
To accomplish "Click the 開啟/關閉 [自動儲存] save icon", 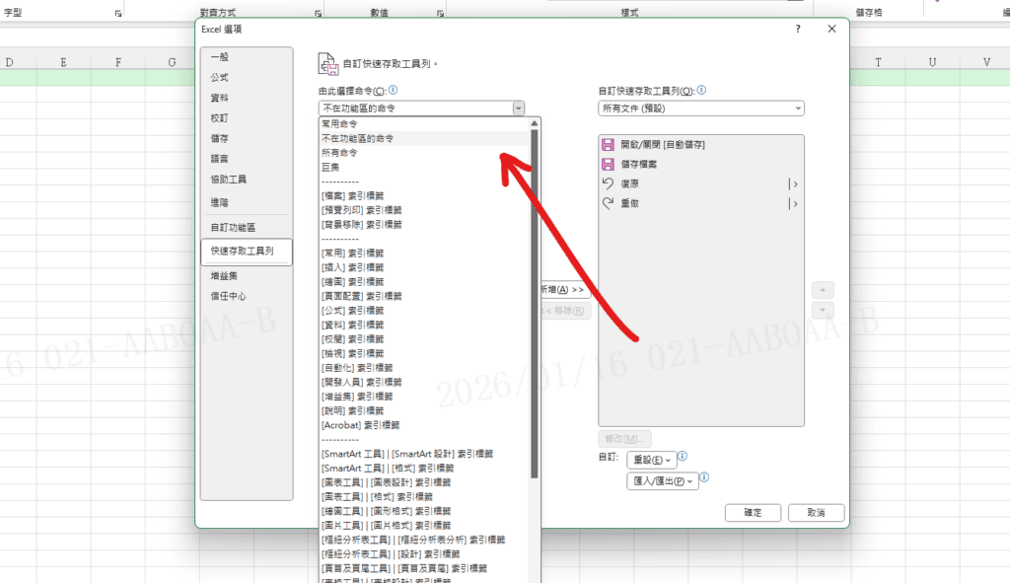I will 608,145.
